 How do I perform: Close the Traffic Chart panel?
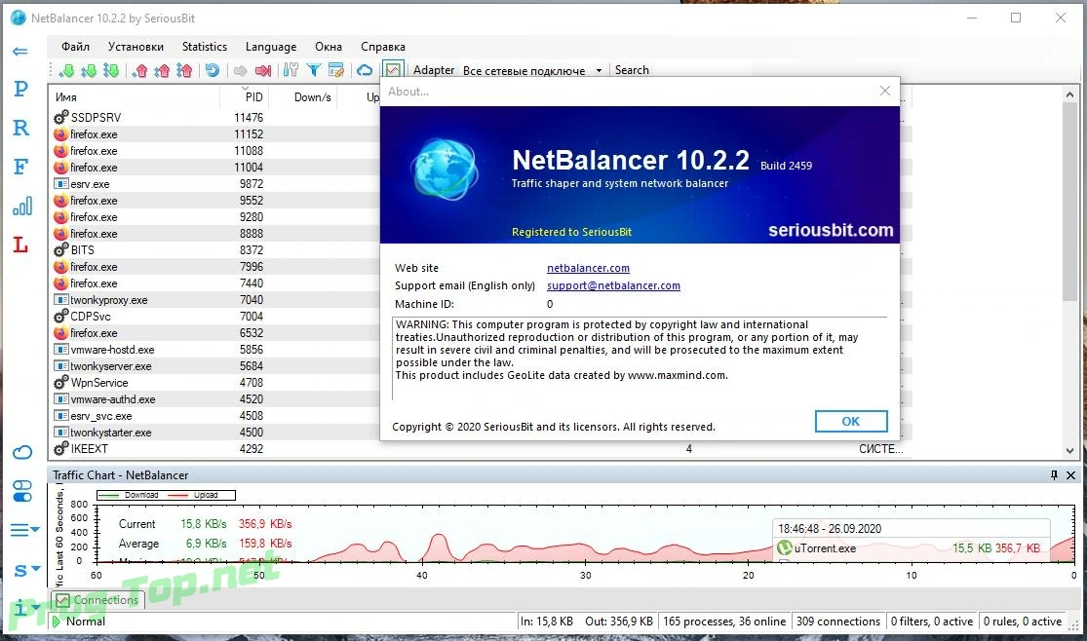click(x=1071, y=474)
